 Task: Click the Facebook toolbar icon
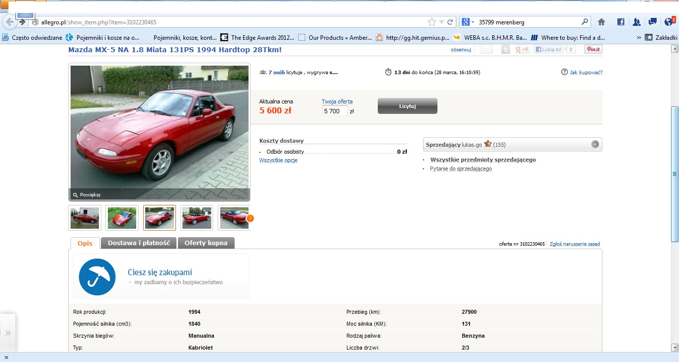[620, 22]
